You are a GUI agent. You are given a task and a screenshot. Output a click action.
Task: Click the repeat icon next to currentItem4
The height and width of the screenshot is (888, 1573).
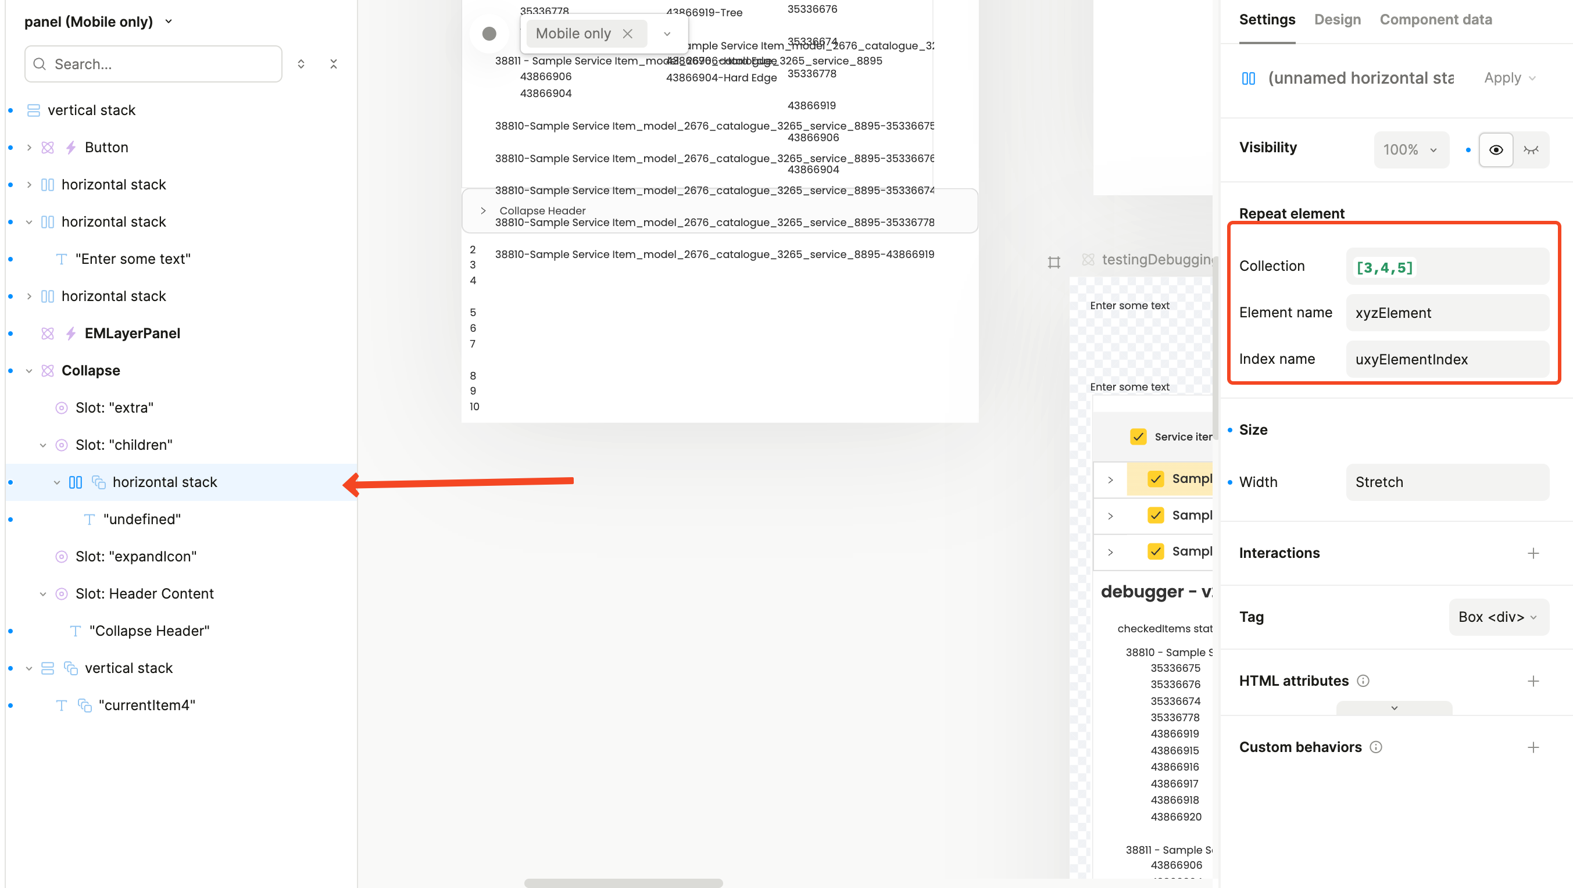(x=85, y=706)
